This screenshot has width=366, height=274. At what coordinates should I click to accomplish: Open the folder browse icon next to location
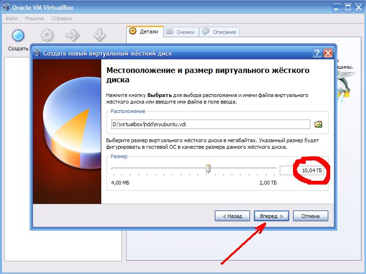pos(318,124)
